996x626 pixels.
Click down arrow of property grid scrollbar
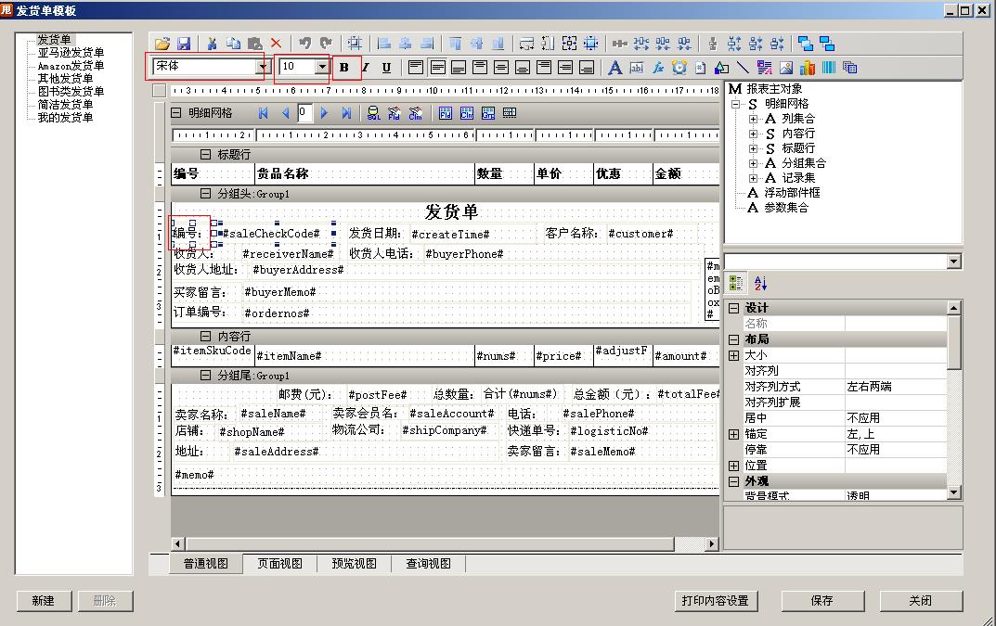[953, 492]
